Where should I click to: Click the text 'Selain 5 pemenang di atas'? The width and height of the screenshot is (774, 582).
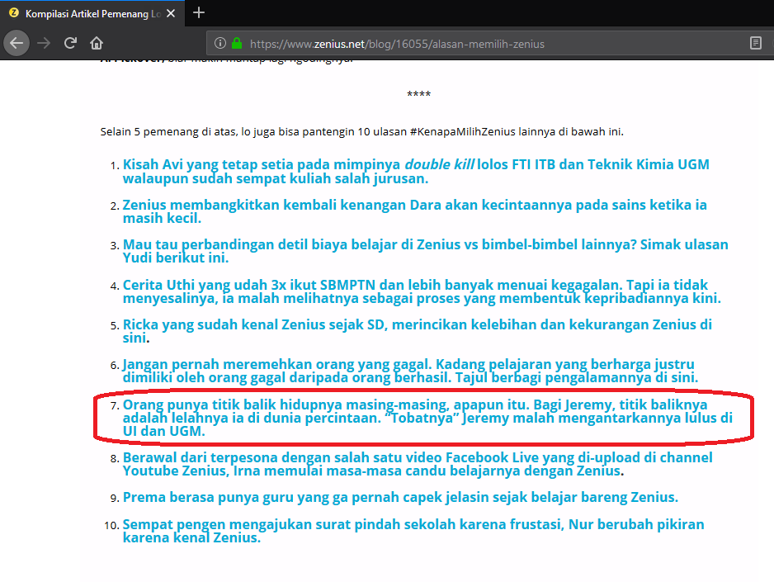tap(169, 132)
